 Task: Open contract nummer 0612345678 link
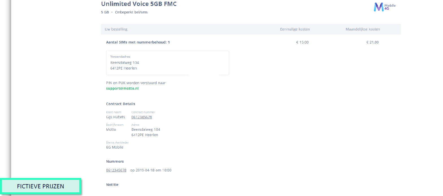pos(142,117)
